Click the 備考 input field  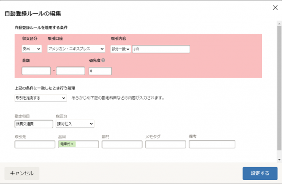212,144
